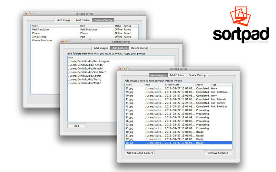Close the back Sortpad Server window

[26, 14]
